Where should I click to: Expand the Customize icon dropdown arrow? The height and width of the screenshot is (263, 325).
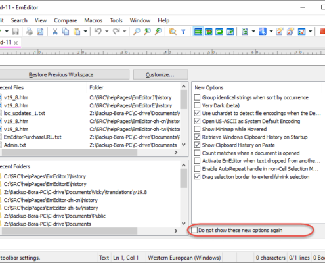coord(310,32)
